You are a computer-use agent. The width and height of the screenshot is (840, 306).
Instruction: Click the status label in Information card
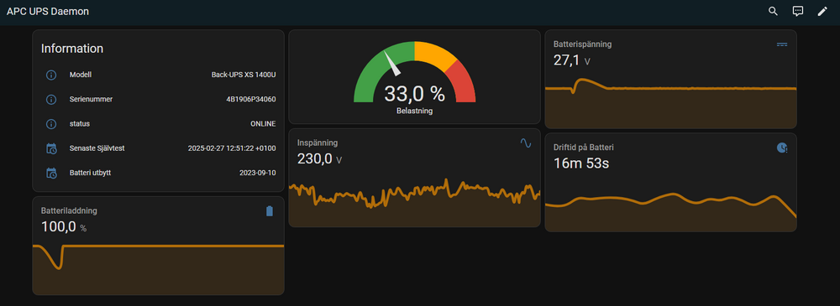click(x=80, y=124)
